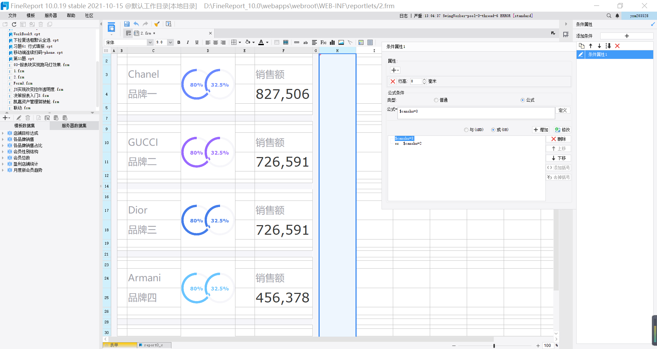Expand the 店铺目标达成 dataset node

coord(3,133)
